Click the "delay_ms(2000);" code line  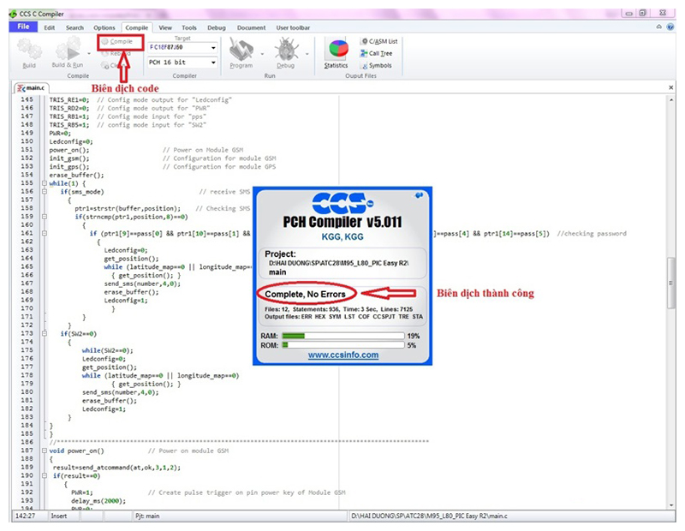click(x=98, y=501)
